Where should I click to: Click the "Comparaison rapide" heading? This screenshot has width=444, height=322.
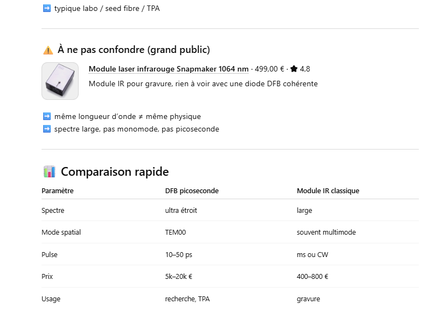pos(115,172)
